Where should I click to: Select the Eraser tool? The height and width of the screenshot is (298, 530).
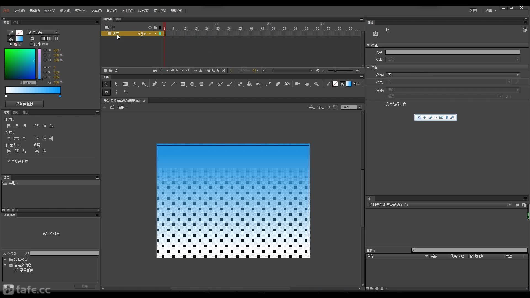point(278,84)
